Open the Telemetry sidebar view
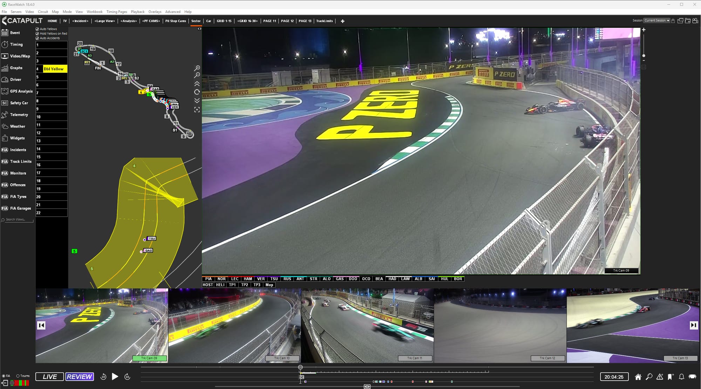Image resolution: width=701 pixels, height=389 pixels. coord(19,115)
